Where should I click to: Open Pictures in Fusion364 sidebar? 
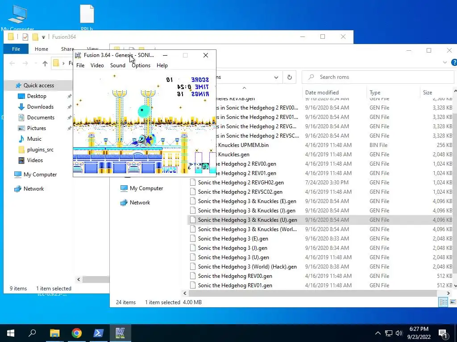(37, 128)
